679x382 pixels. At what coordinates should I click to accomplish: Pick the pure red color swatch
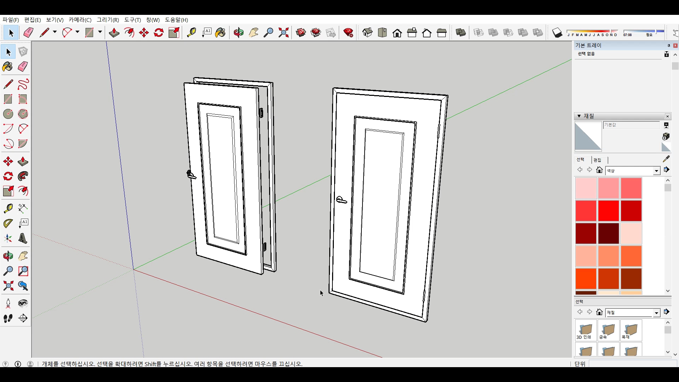point(608,211)
